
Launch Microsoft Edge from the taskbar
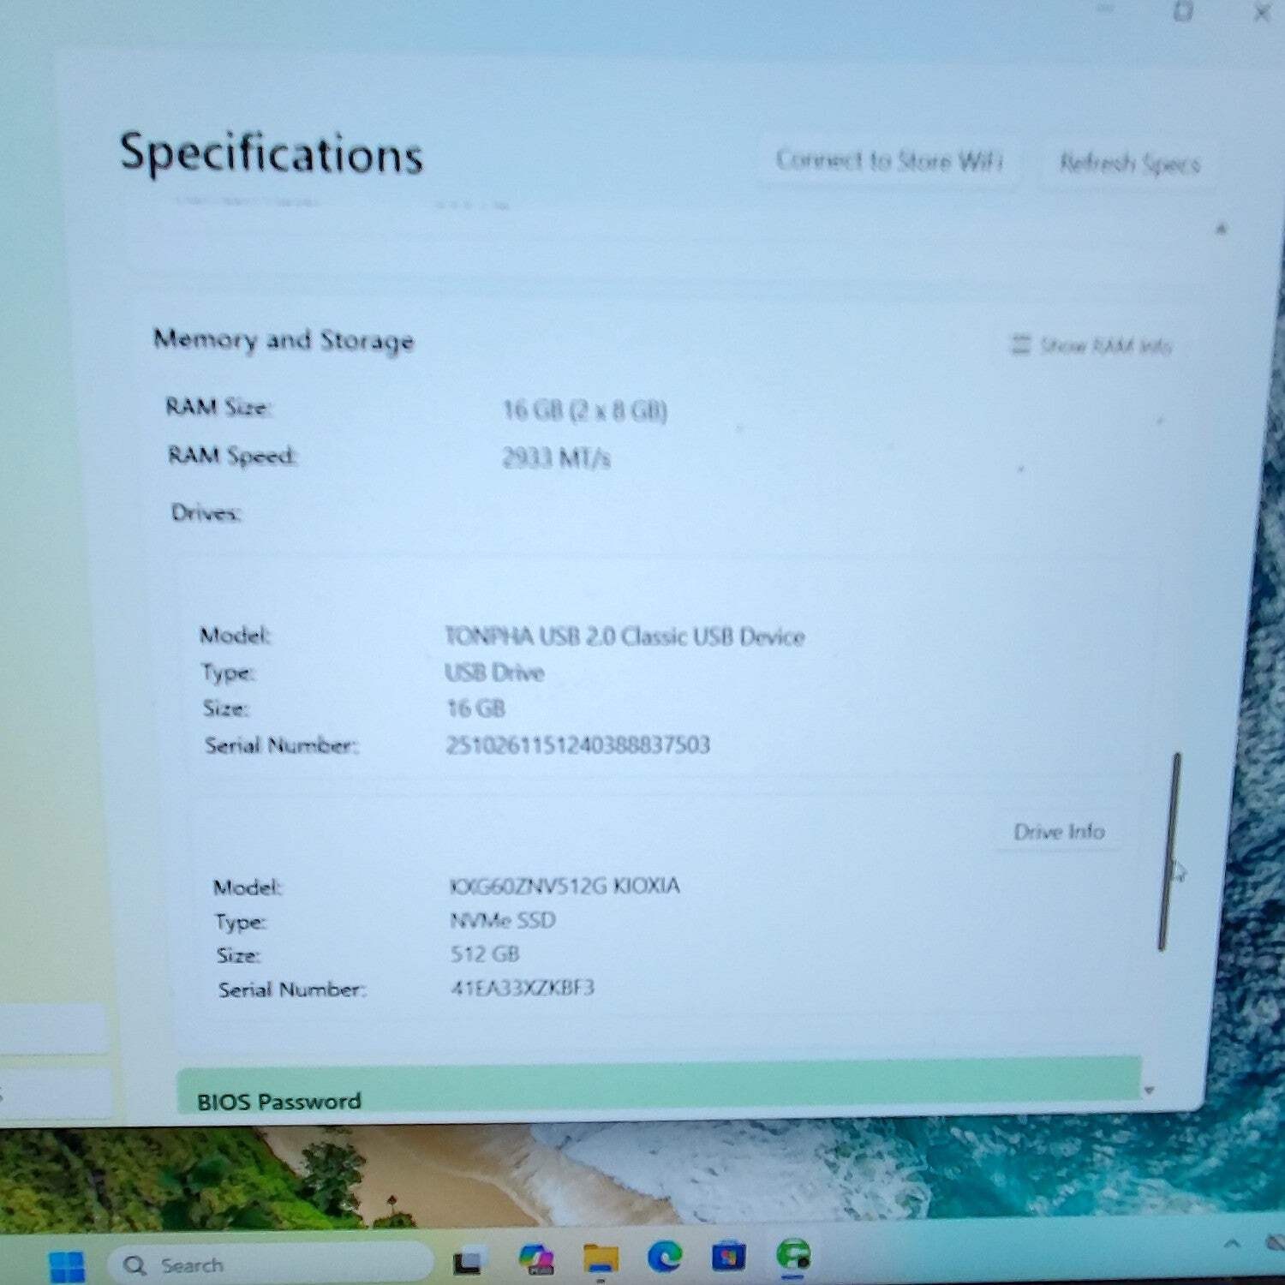[665, 1257]
